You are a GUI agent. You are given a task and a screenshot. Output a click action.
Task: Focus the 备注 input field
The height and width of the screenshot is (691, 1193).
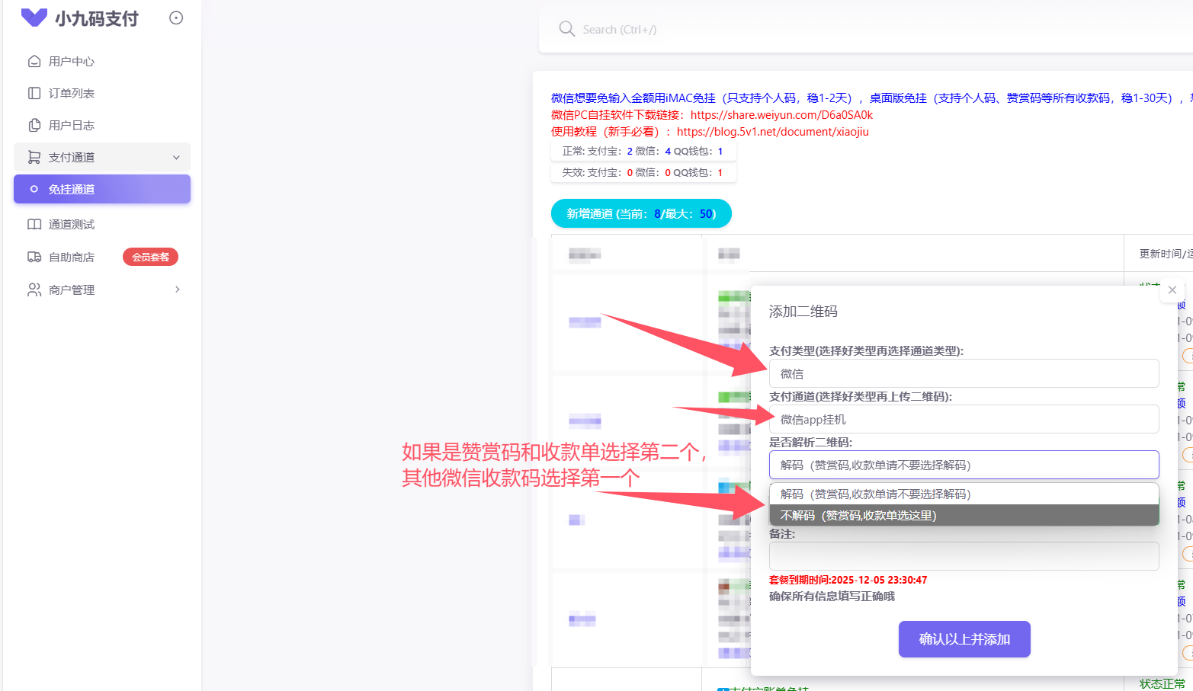[964, 556]
